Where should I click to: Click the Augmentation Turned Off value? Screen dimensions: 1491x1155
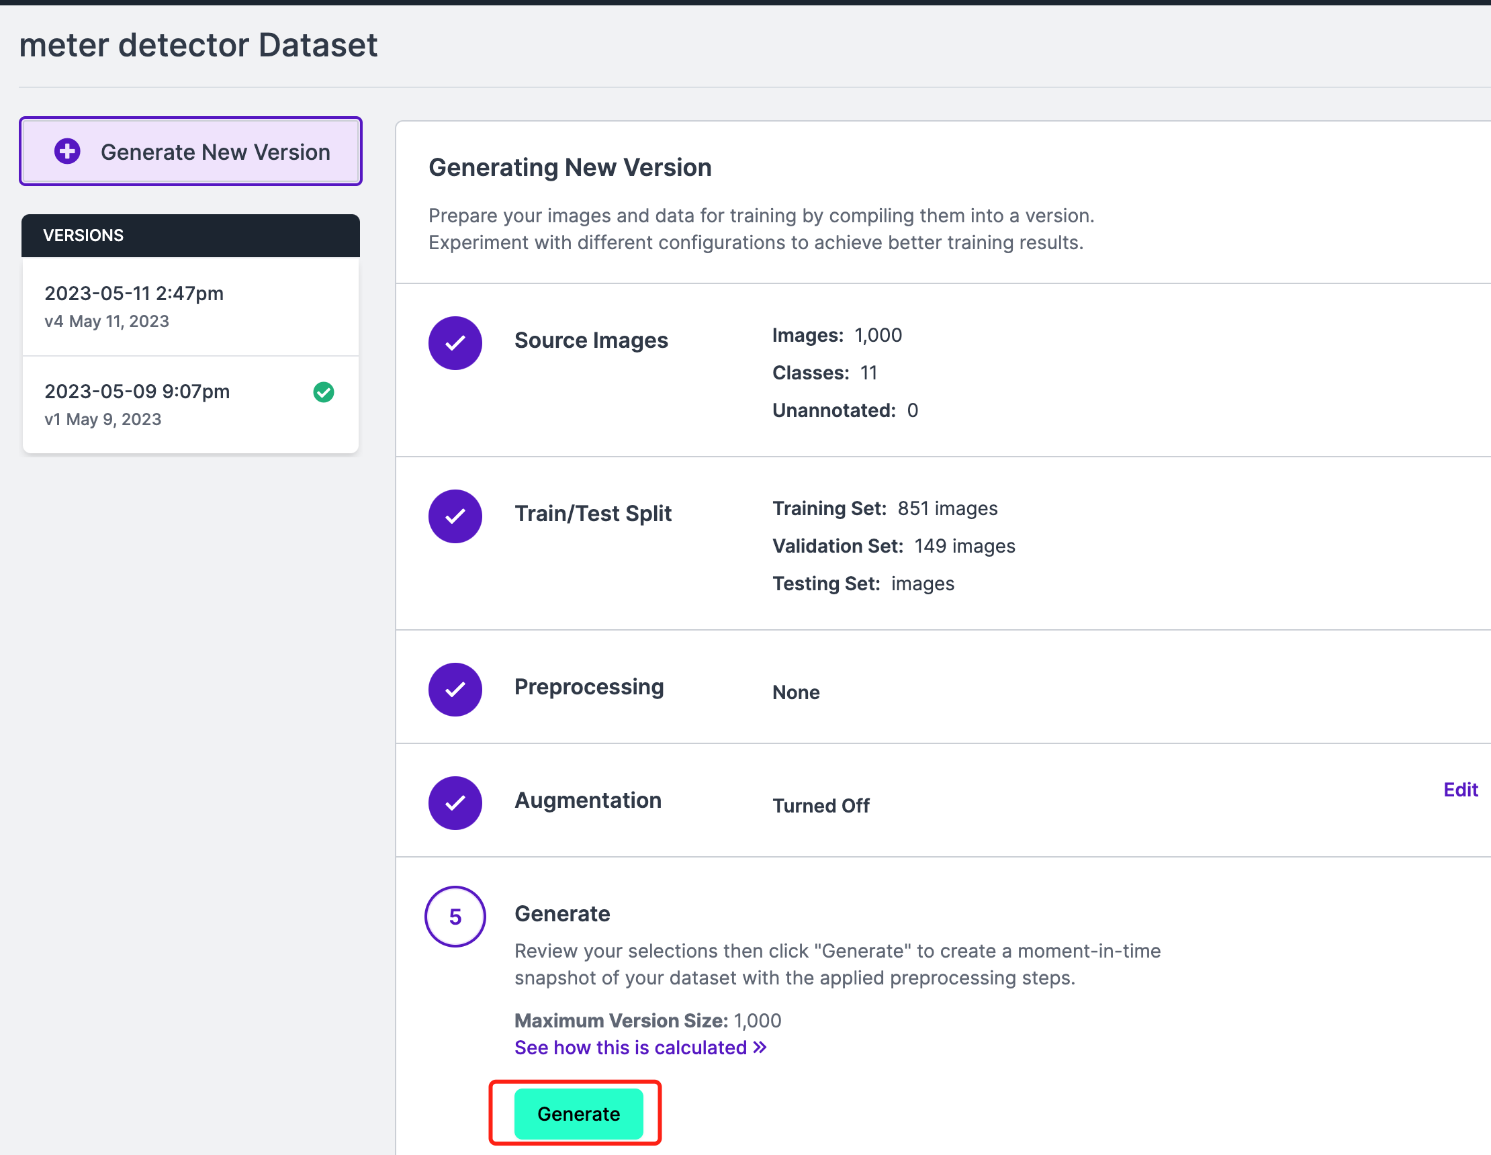tap(821, 806)
